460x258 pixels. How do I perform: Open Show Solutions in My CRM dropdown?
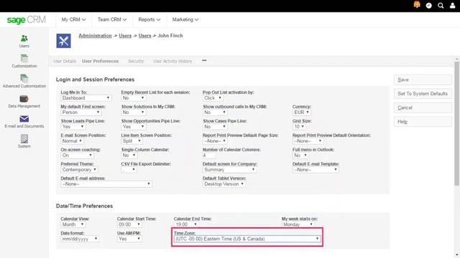134,113
